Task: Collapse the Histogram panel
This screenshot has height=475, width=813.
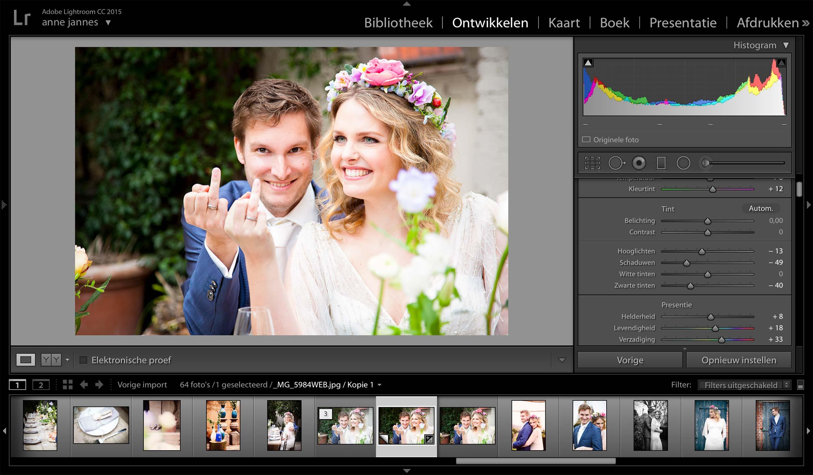Action: click(x=786, y=45)
